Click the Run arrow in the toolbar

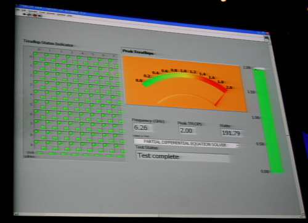(x=24, y=14)
